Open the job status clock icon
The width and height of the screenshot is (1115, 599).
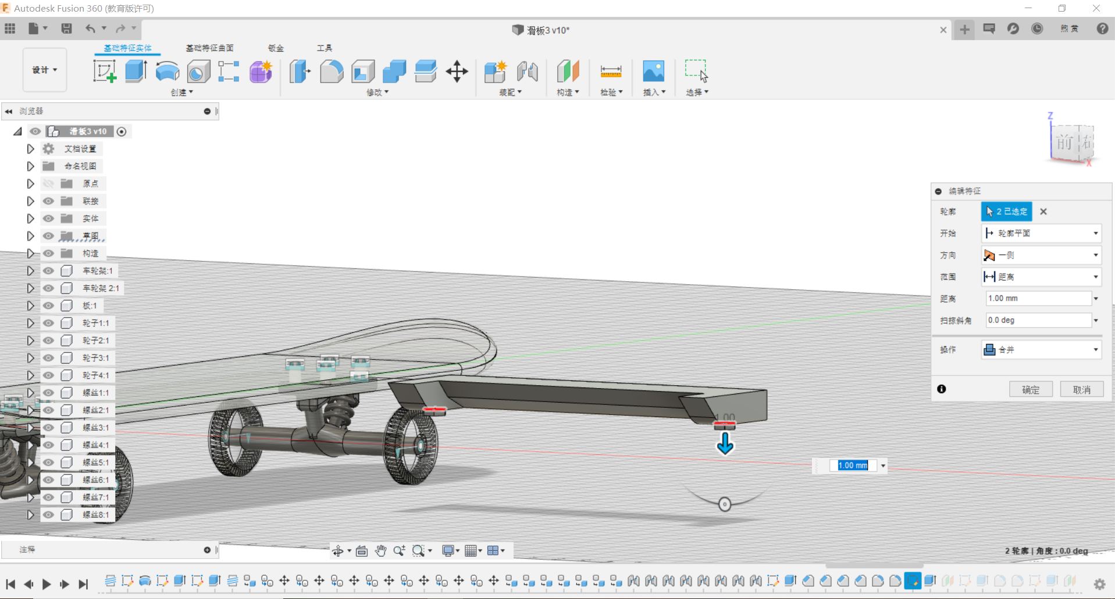pyautogui.click(x=1037, y=28)
